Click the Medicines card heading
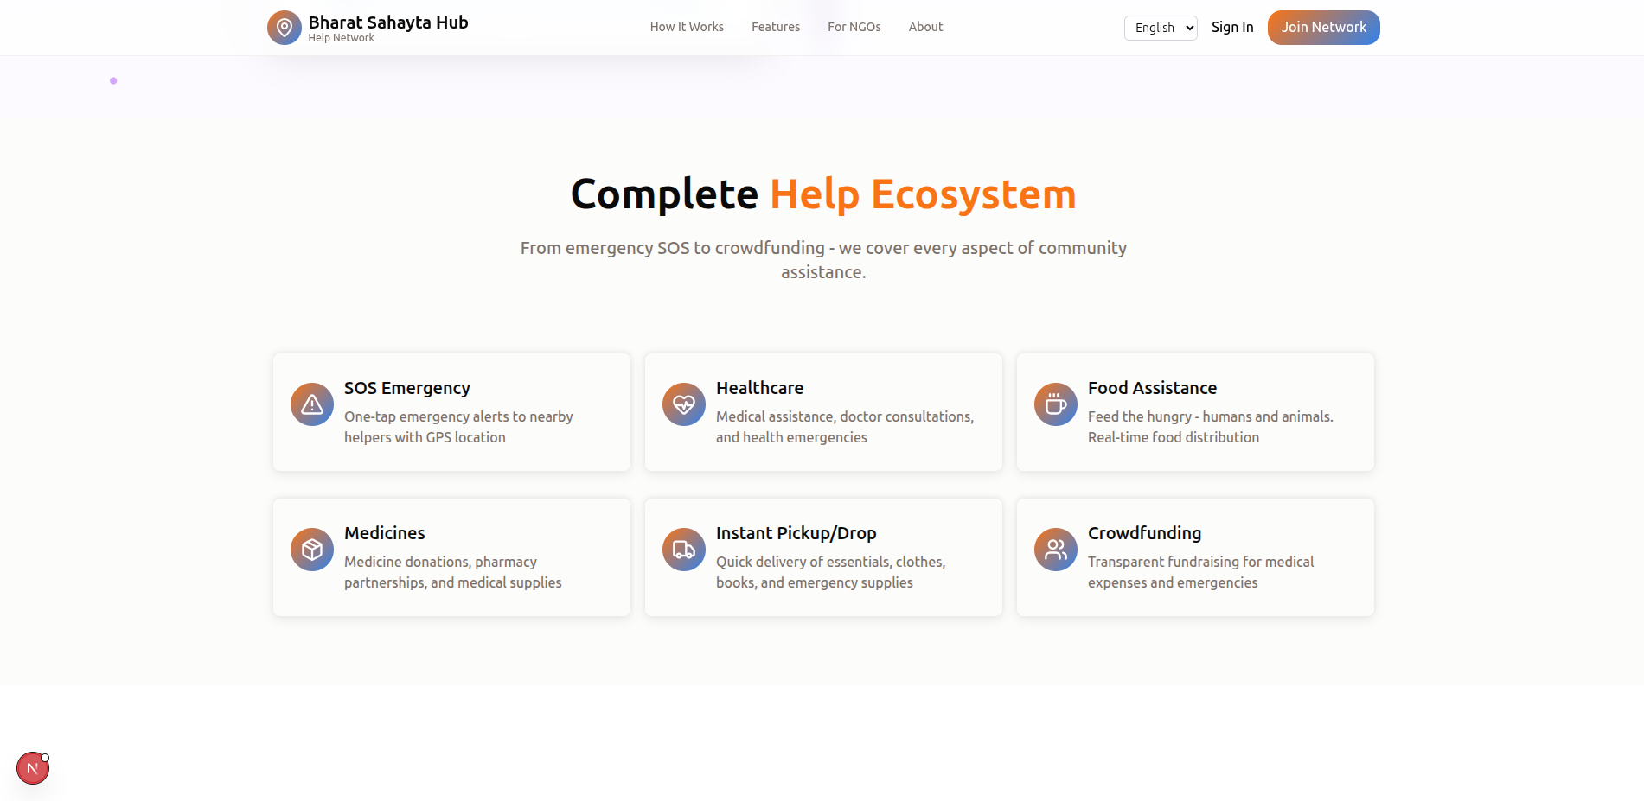This screenshot has width=1644, height=801. 385,533
